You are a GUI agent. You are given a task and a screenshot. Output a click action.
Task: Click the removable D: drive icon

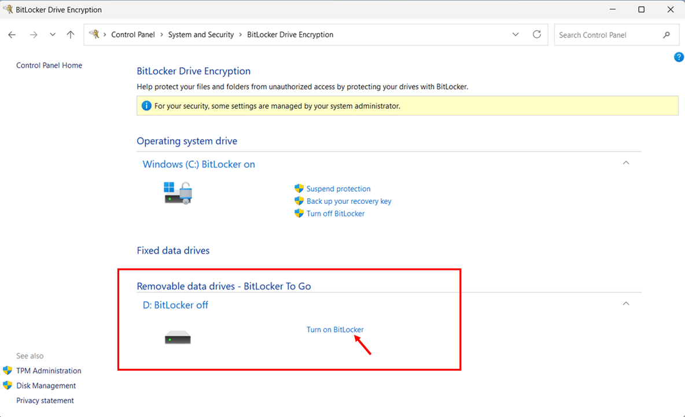pyautogui.click(x=178, y=338)
